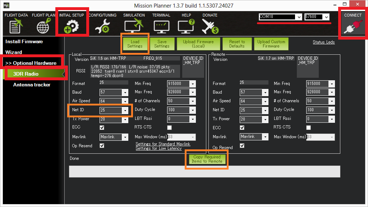Screen dimensions: 368x207
Task: Open the Simulation monitor icon
Action: [134, 27]
